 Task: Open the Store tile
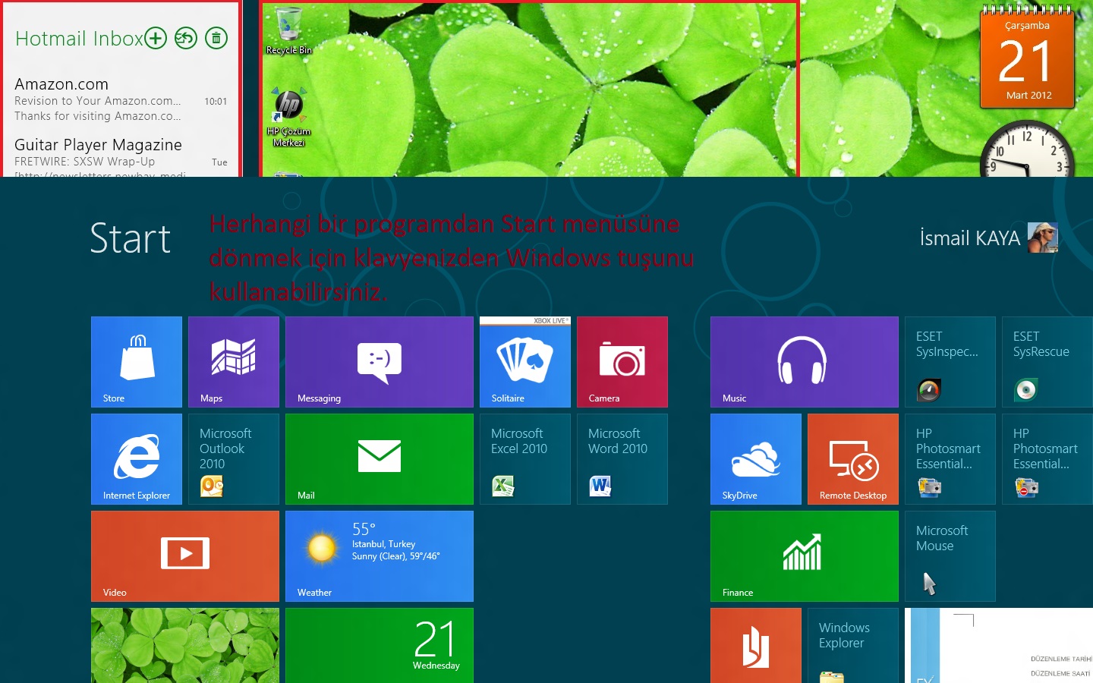[x=137, y=362]
